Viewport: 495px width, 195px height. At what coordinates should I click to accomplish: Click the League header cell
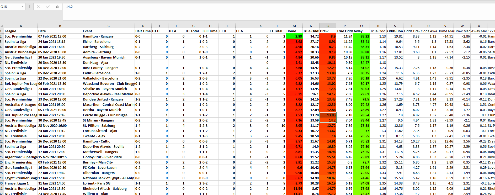click(21, 31)
